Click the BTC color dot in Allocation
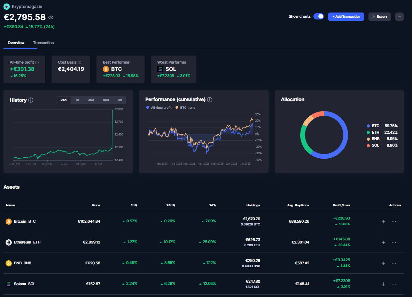This screenshot has width=412, height=297. click(368, 126)
